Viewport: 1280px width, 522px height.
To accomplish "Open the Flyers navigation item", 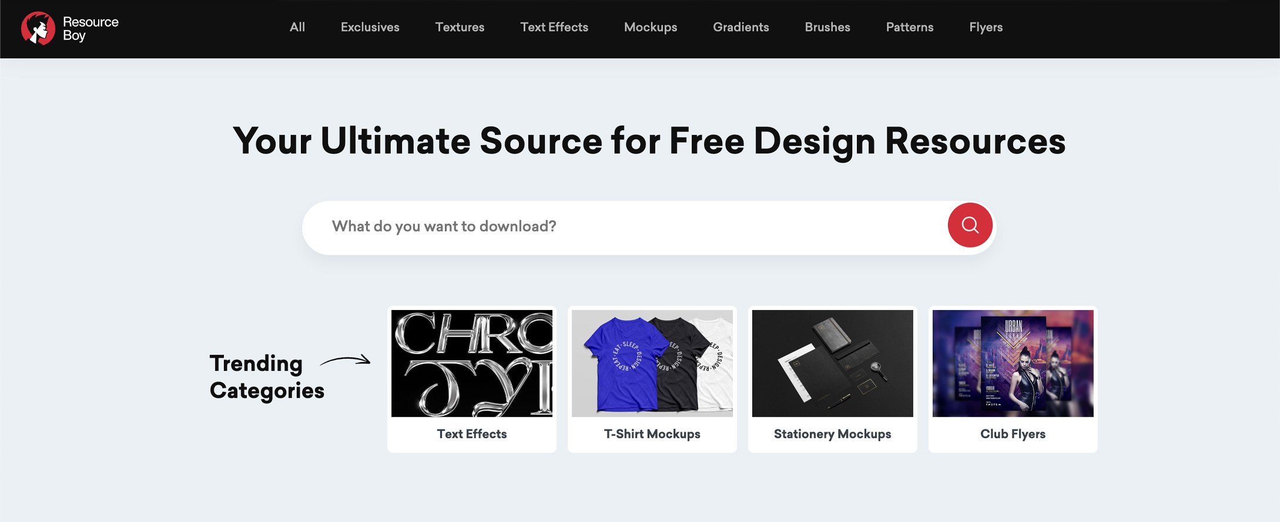I will (986, 27).
